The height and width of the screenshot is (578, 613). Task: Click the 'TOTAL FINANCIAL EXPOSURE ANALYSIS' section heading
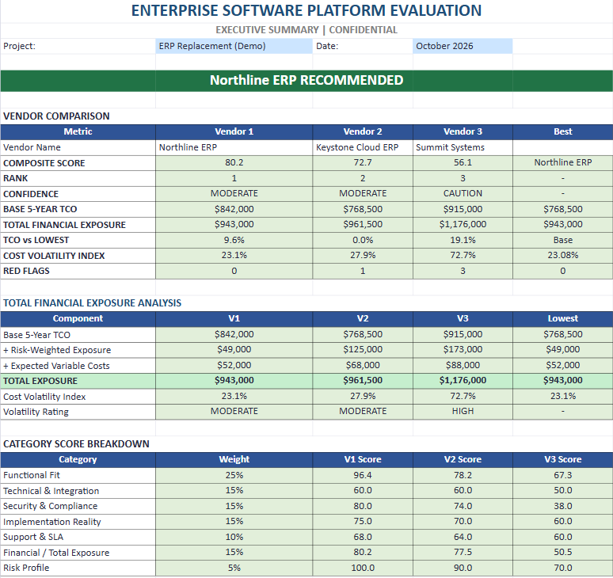point(92,303)
